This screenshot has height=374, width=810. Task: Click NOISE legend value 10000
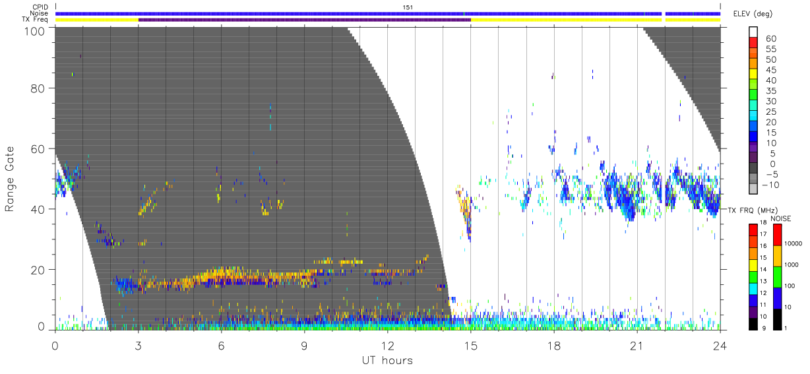[x=794, y=243]
